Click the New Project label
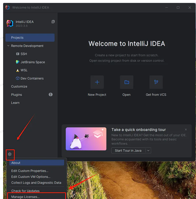196x199 pixels. (97, 95)
